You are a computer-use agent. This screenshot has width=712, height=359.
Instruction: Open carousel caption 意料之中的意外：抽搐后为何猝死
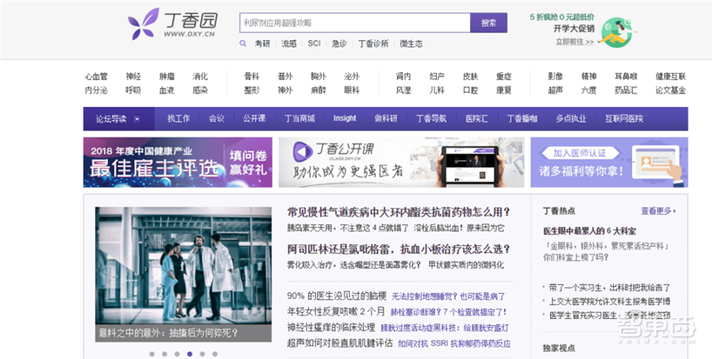pyautogui.click(x=168, y=332)
